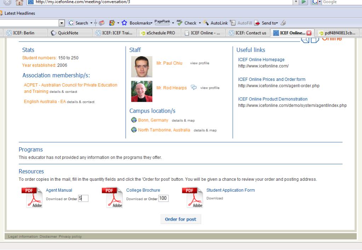
Task: Expand the Google toolbar search box dropdown
Action: (62, 23)
